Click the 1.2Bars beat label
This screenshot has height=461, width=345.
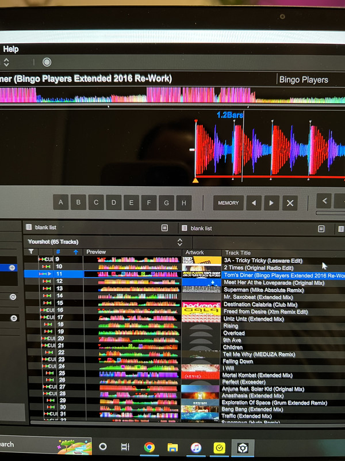click(229, 115)
